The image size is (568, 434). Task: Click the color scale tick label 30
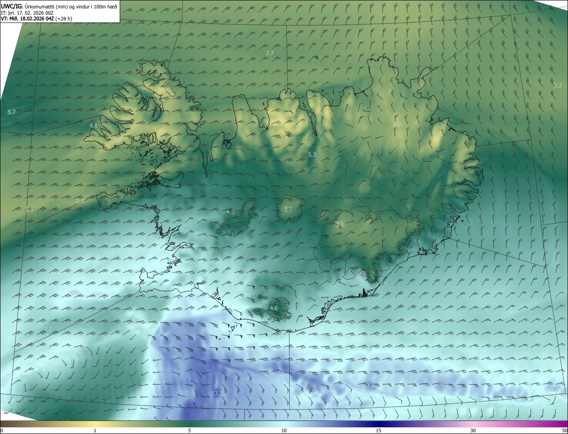pos(473,430)
